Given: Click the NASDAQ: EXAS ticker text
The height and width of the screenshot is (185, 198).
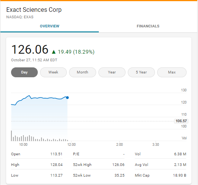Looking at the screenshot, I should (x=20, y=17).
